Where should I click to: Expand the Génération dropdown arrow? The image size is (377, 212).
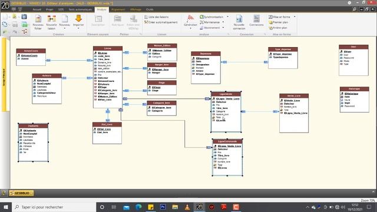pos(190,28)
